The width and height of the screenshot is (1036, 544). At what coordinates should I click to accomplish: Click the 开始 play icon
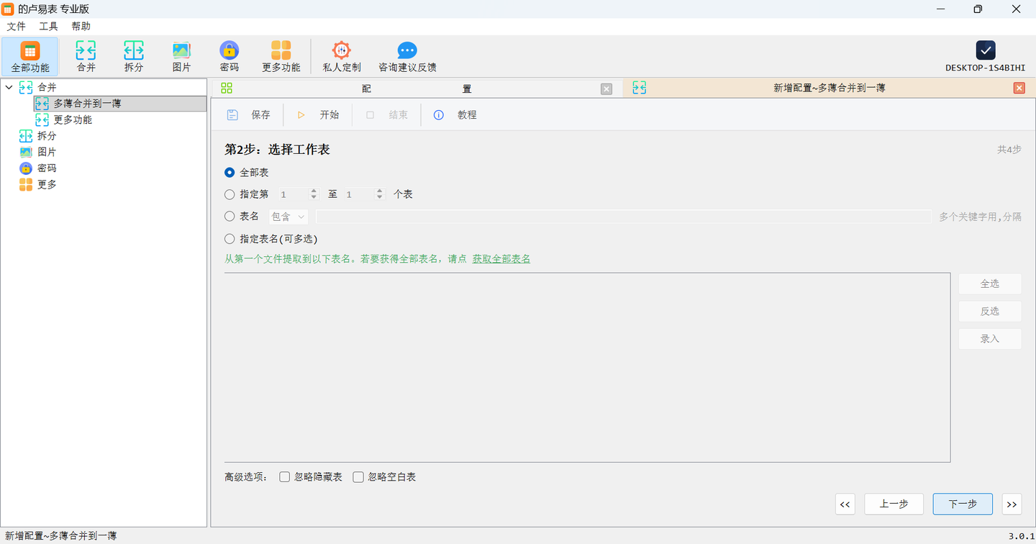point(301,115)
